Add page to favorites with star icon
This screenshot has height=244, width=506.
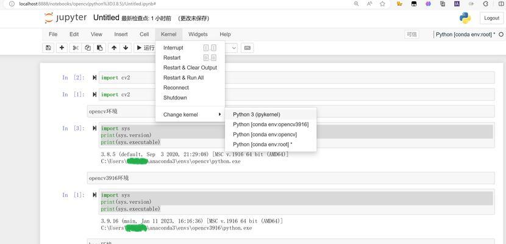tap(383, 4)
